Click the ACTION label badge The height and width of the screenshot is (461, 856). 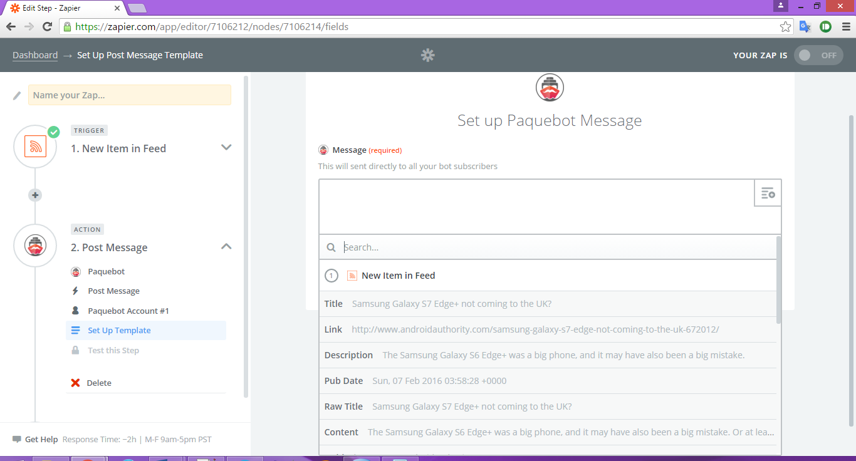click(87, 229)
